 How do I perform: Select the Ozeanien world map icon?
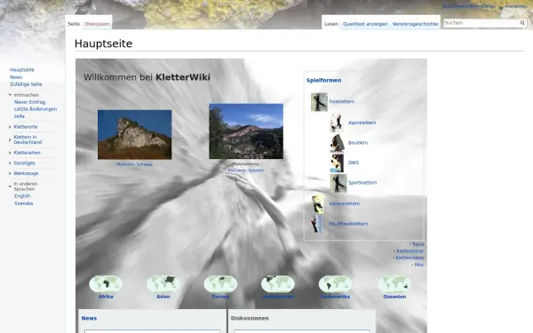click(394, 284)
